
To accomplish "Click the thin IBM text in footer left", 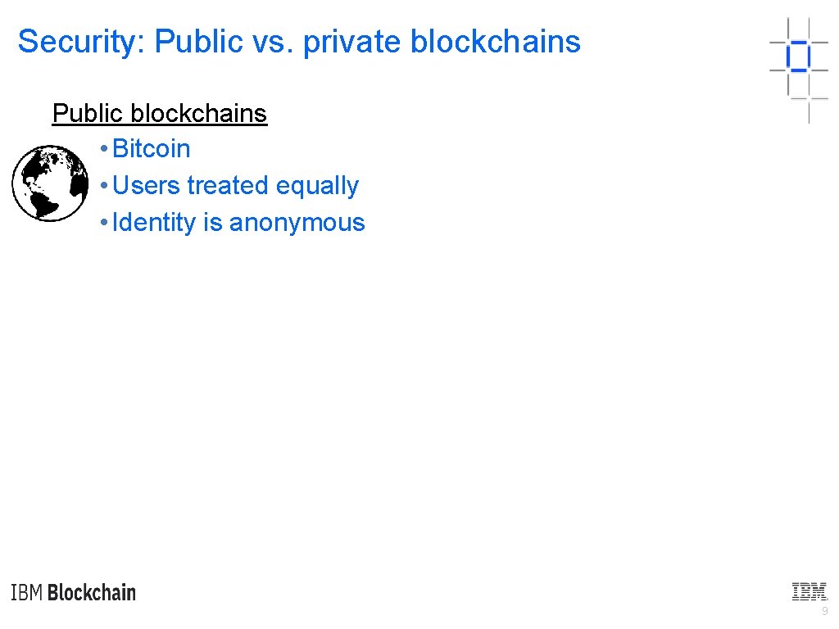I will [x=27, y=593].
